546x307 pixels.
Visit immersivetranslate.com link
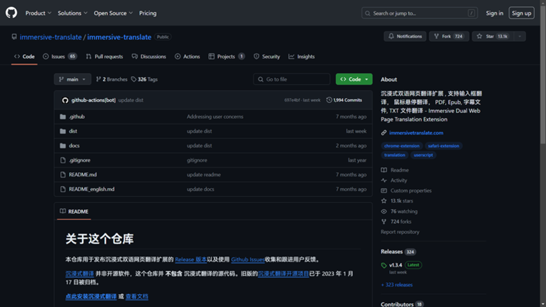[x=416, y=133]
